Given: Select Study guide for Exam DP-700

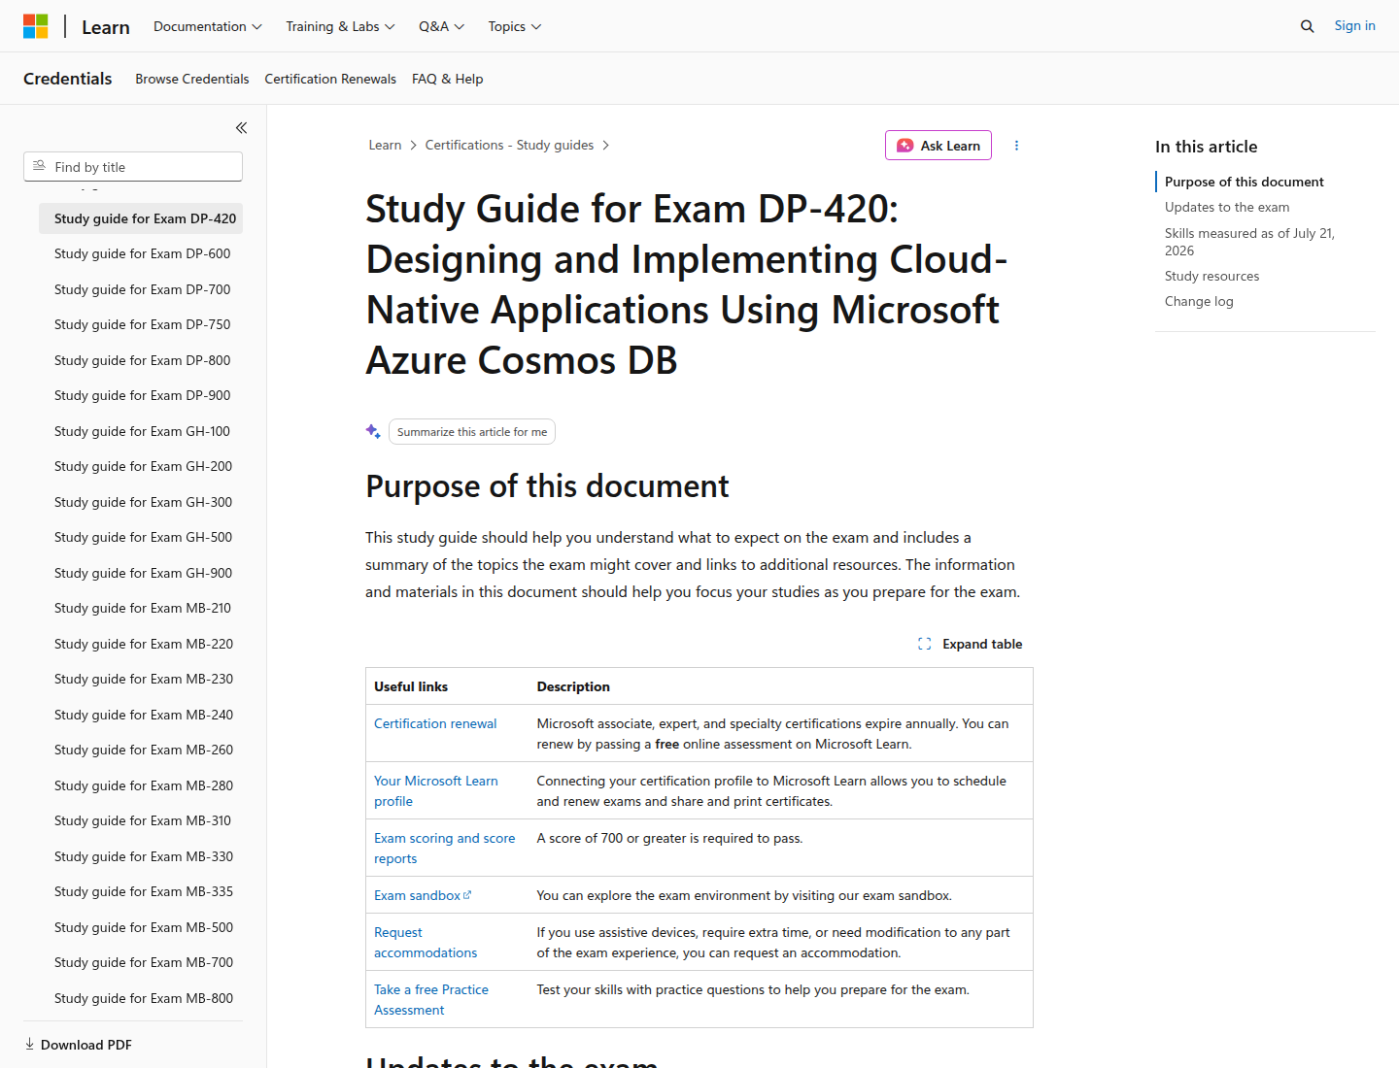Looking at the screenshot, I should (141, 289).
